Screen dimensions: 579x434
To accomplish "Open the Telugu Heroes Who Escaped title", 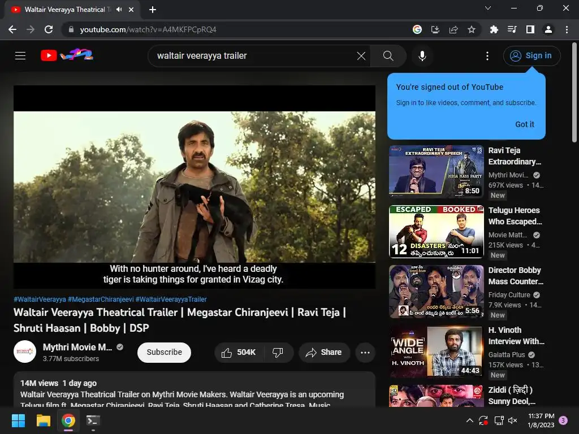I will click(515, 216).
